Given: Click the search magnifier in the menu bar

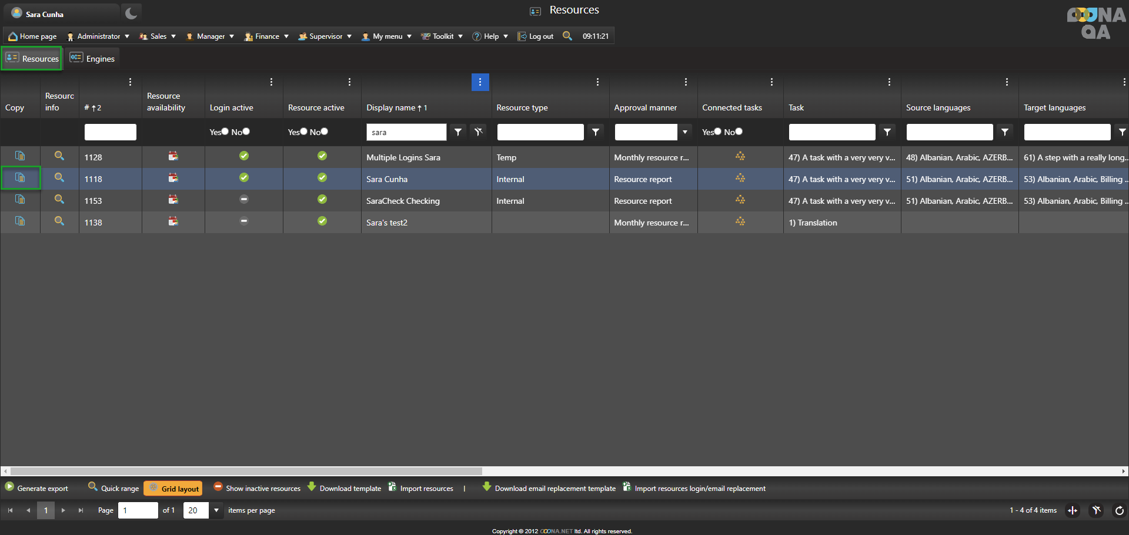Looking at the screenshot, I should [567, 36].
